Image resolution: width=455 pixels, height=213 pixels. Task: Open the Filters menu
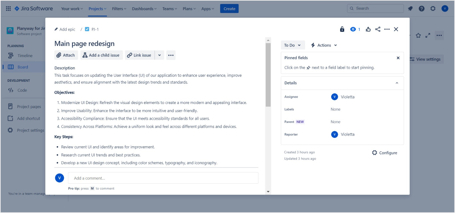[119, 9]
